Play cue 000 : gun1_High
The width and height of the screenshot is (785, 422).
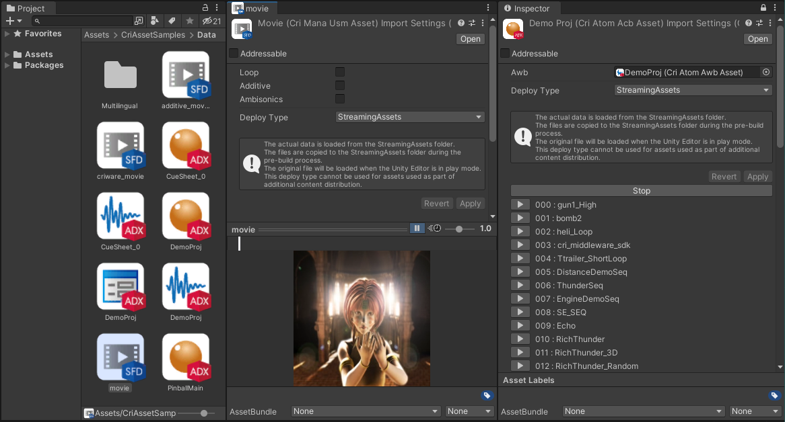520,205
